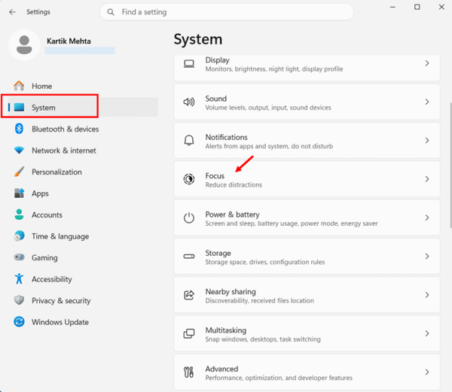Click the Focus timer icon
452x392 pixels.
pyautogui.click(x=189, y=179)
